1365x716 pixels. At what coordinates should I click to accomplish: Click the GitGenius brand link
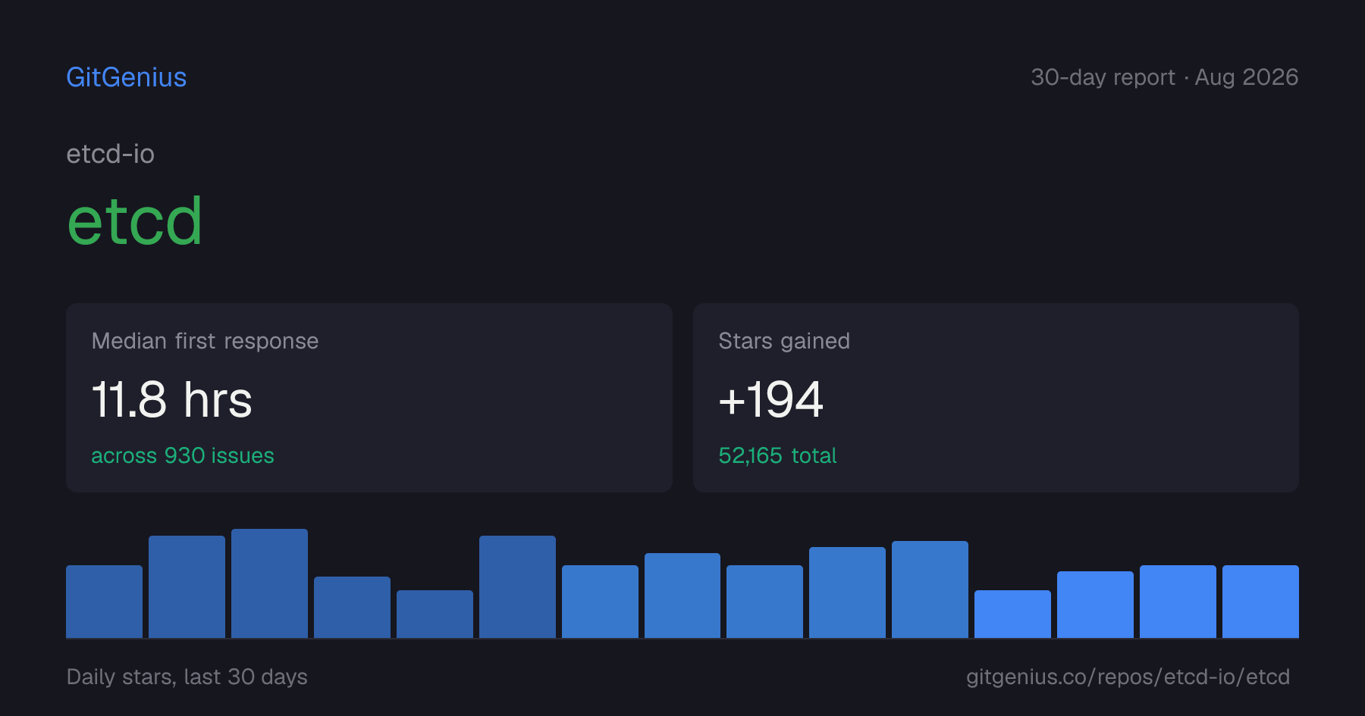click(x=127, y=77)
